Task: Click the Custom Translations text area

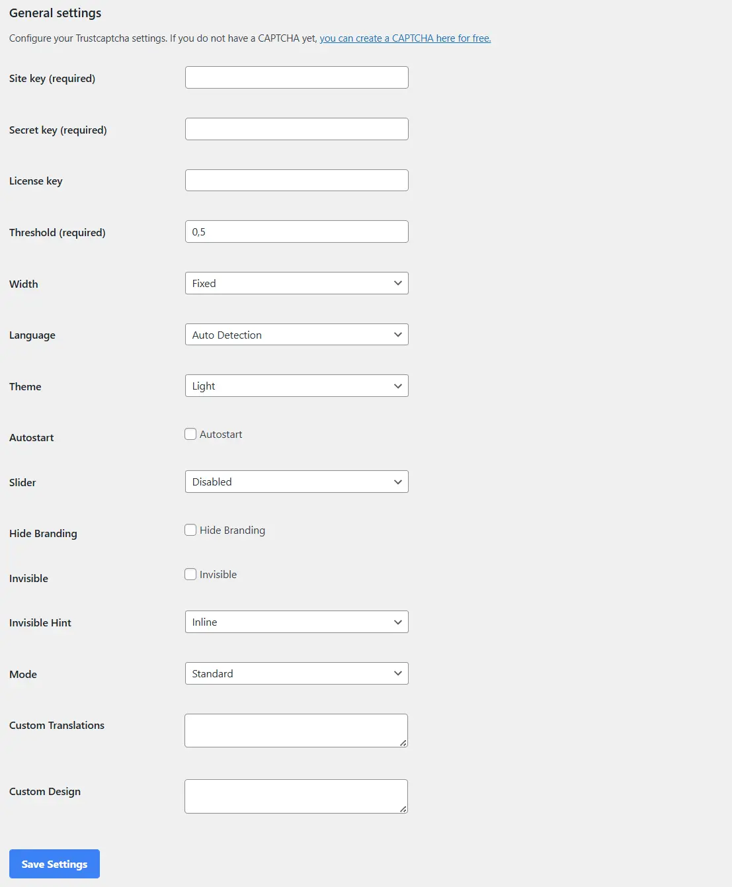Action: (x=296, y=730)
